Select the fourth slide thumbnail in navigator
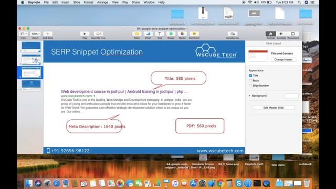336x189 pixels. (31, 85)
